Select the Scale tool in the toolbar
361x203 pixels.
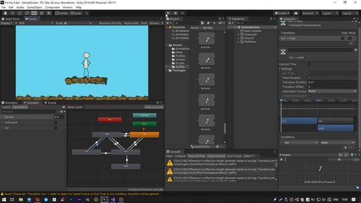(x=27, y=13)
